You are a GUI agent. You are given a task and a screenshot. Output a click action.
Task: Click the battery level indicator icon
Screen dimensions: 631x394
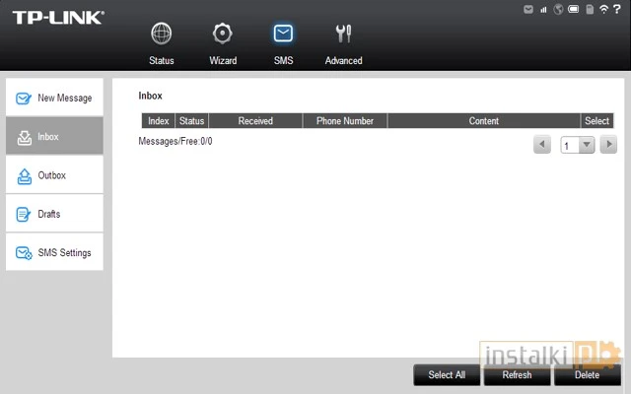[x=573, y=9]
